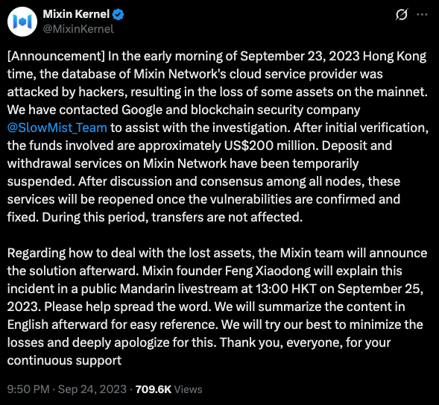
Task: Click the 'transfers are not affected' sentence
Action: [x=227, y=217]
